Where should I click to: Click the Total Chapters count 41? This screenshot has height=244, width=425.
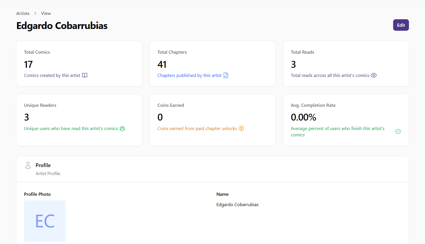tap(162, 64)
